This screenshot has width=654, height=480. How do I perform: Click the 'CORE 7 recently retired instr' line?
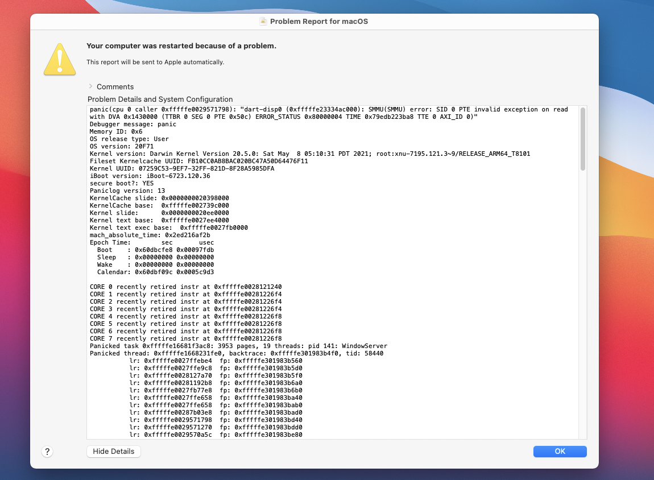click(x=185, y=338)
